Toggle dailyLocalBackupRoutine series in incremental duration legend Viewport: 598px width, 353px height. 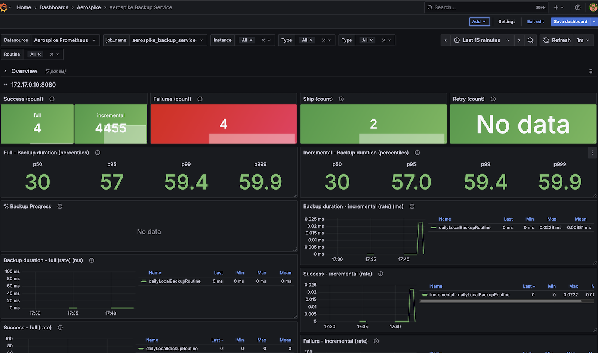pos(464,228)
